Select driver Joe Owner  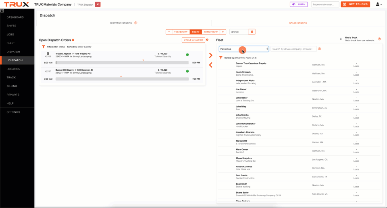[x=299, y=91]
